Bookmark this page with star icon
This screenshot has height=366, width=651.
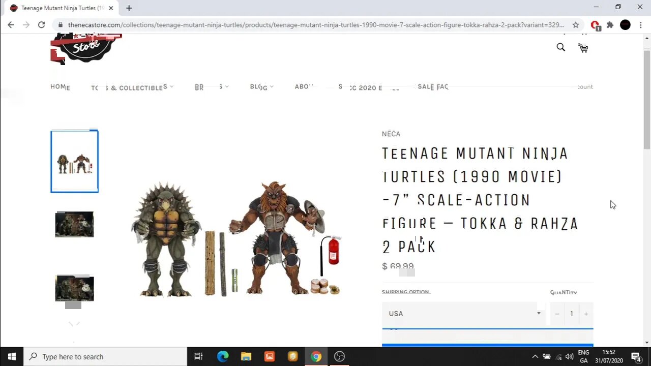point(575,25)
